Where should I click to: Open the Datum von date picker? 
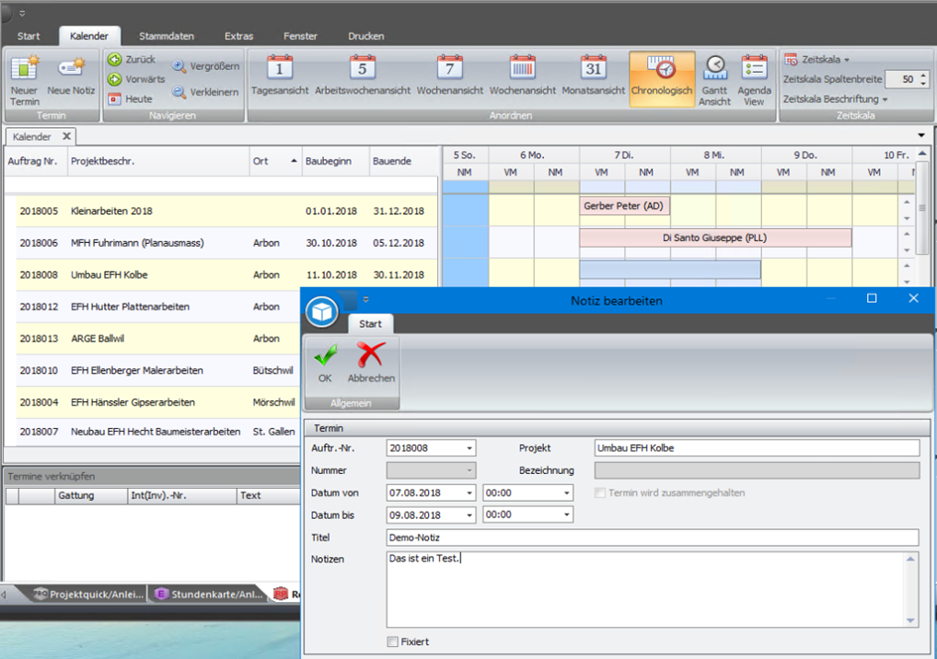pyautogui.click(x=469, y=493)
